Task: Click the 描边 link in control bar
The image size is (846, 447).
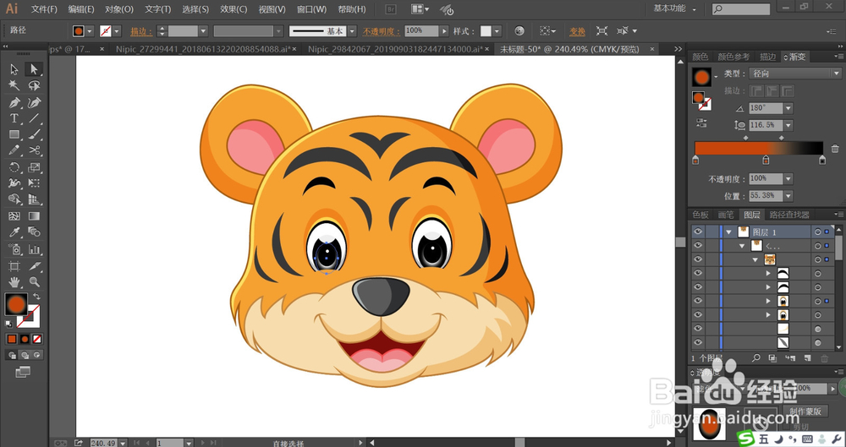Action: click(x=140, y=31)
